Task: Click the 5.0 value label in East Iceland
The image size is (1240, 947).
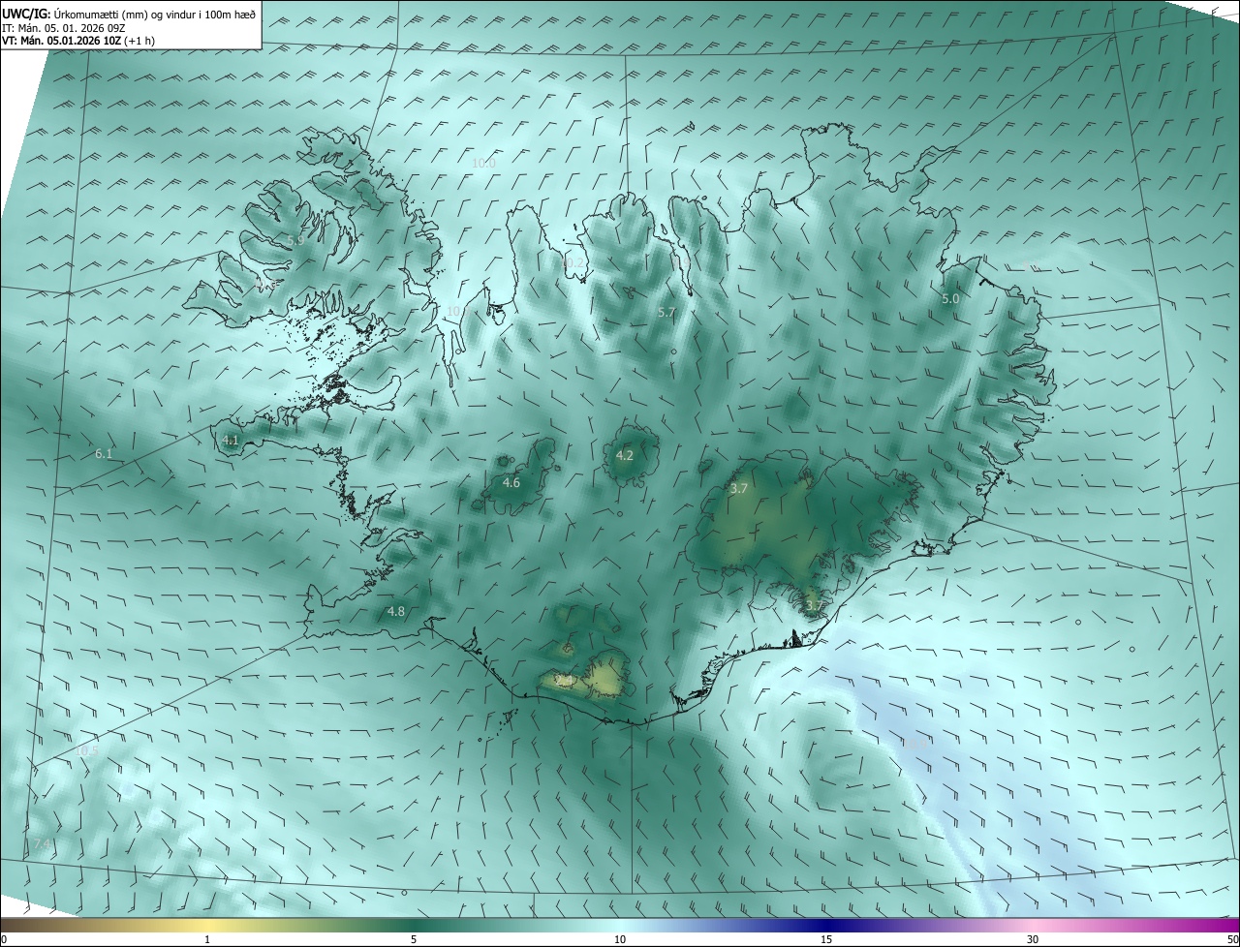Action: pyautogui.click(x=950, y=299)
